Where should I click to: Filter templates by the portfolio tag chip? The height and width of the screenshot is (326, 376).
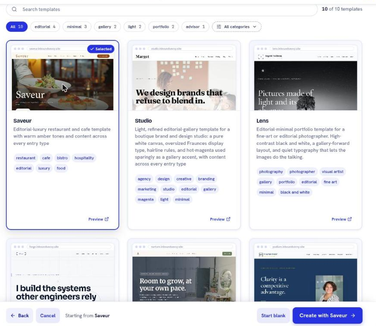click(163, 27)
